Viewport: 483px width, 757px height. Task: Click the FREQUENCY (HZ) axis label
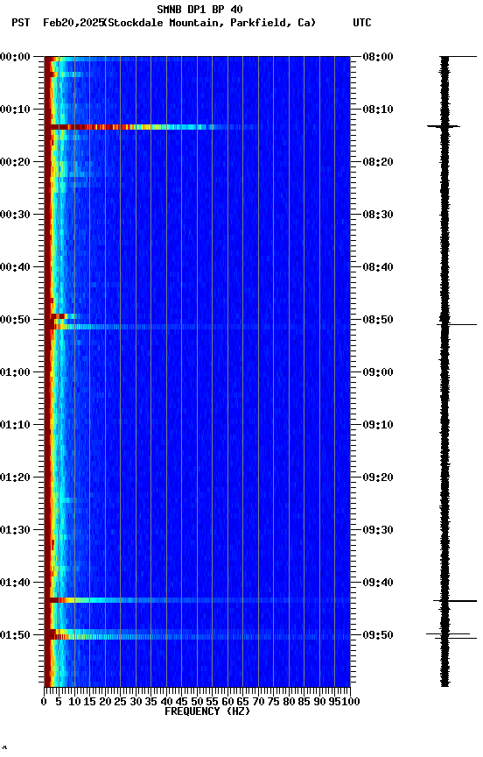(207, 711)
